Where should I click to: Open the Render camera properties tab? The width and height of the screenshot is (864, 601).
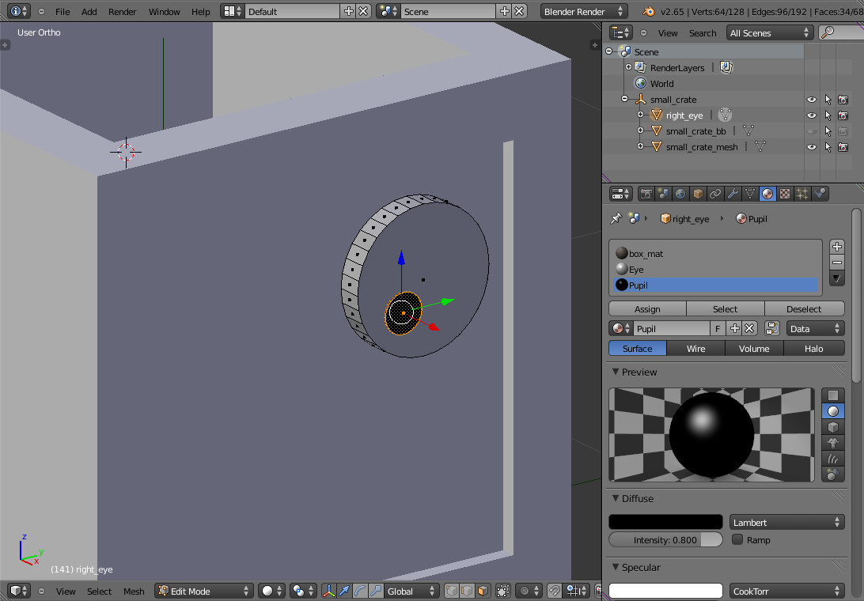646,194
